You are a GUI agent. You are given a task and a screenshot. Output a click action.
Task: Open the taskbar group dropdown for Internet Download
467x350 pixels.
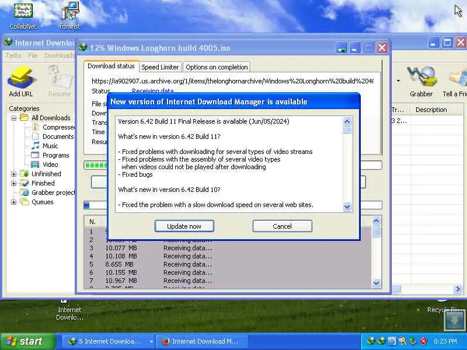pyautogui.click(x=151, y=341)
